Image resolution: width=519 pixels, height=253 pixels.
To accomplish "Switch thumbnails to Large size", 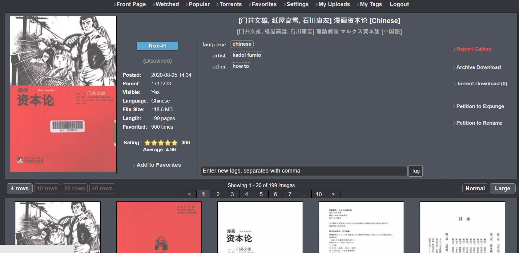I will [x=502, y=189].
